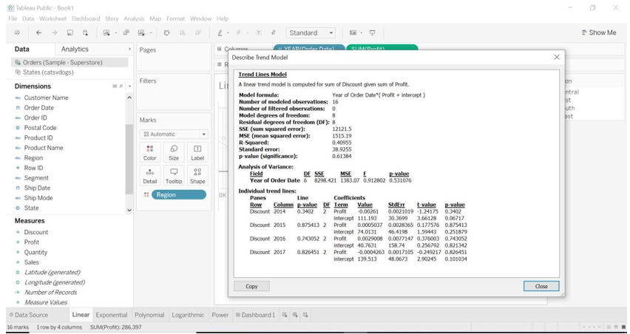The width and height of the screenshot is (630, 334).
Task: Click the Tooltip mark card
Action: pos(174,175)
